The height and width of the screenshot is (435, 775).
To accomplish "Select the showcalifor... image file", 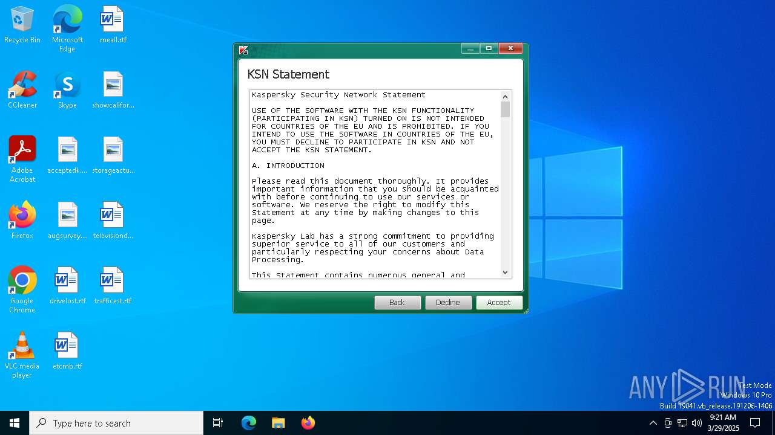I will (x=113, y=91).
